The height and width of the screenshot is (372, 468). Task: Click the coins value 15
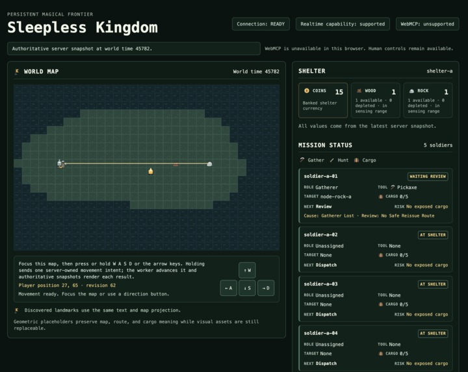pos(339,92)
